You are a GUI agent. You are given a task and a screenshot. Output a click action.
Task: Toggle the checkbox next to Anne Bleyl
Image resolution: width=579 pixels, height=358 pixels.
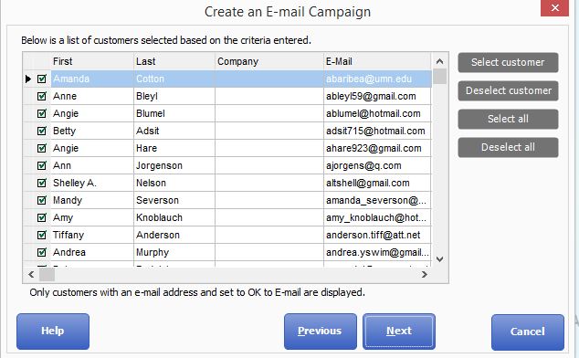click(x=42, y=96)
